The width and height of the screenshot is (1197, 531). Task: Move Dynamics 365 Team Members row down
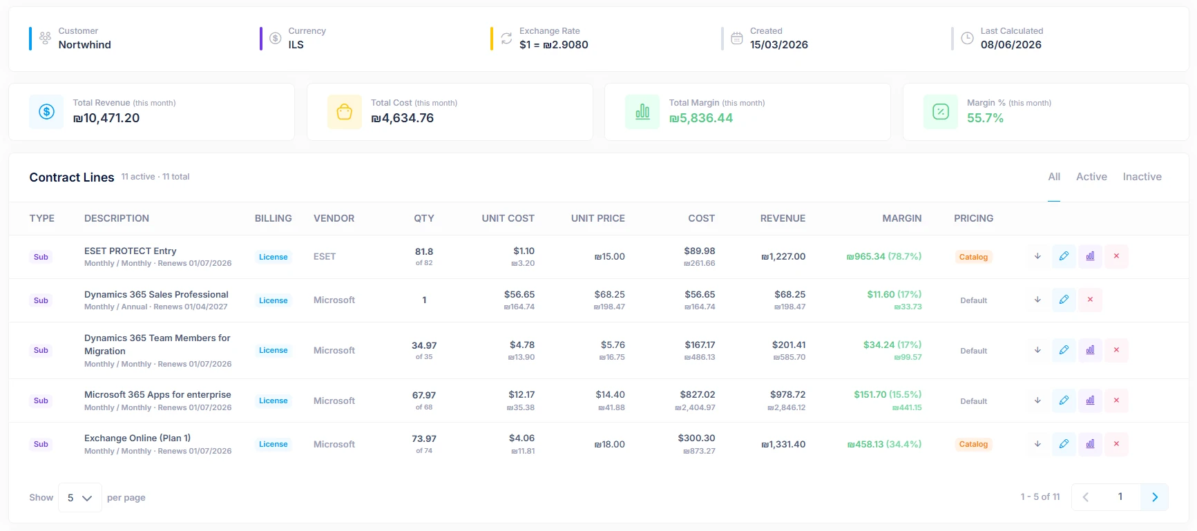[x=1037, y=350]
